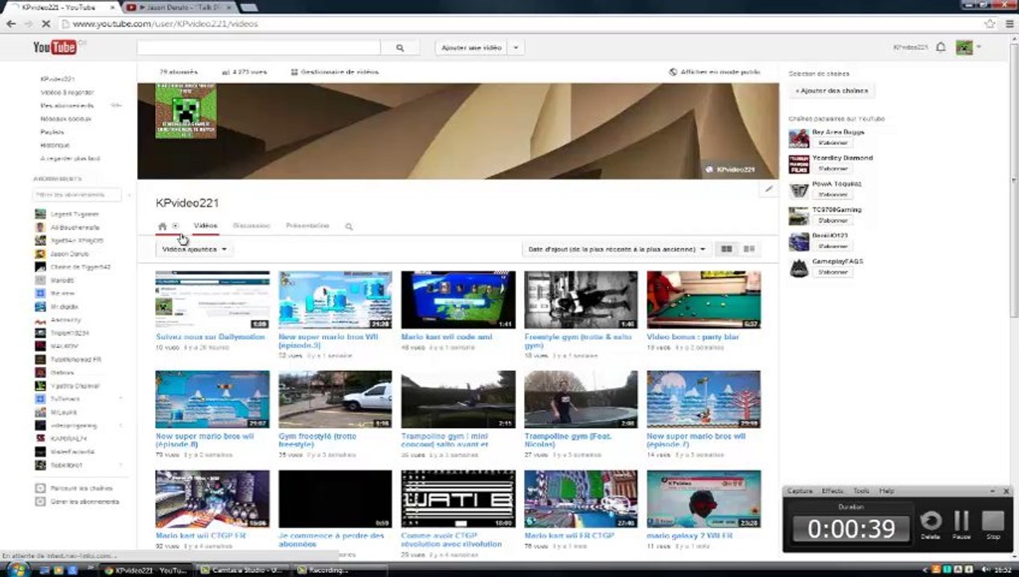
Task: Open the Capture menu in recorder
Action: click(x=799, y=490)
